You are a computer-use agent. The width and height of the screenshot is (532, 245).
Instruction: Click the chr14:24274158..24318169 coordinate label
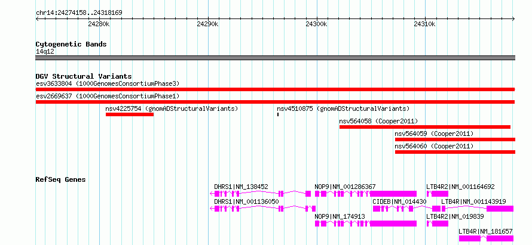79,13
